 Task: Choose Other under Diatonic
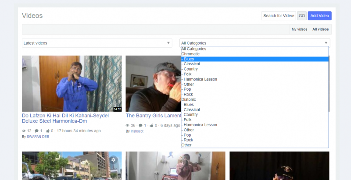(255, 130)
